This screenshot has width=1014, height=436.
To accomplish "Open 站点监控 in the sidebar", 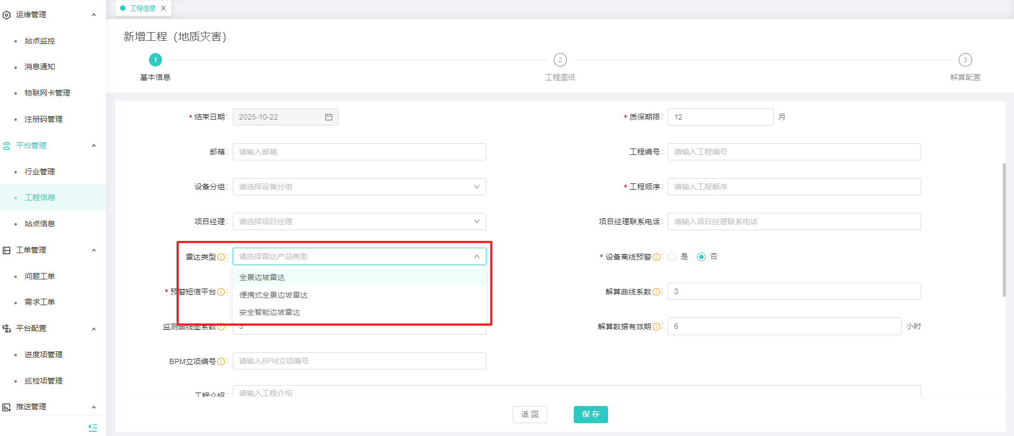I will [40, 41].
